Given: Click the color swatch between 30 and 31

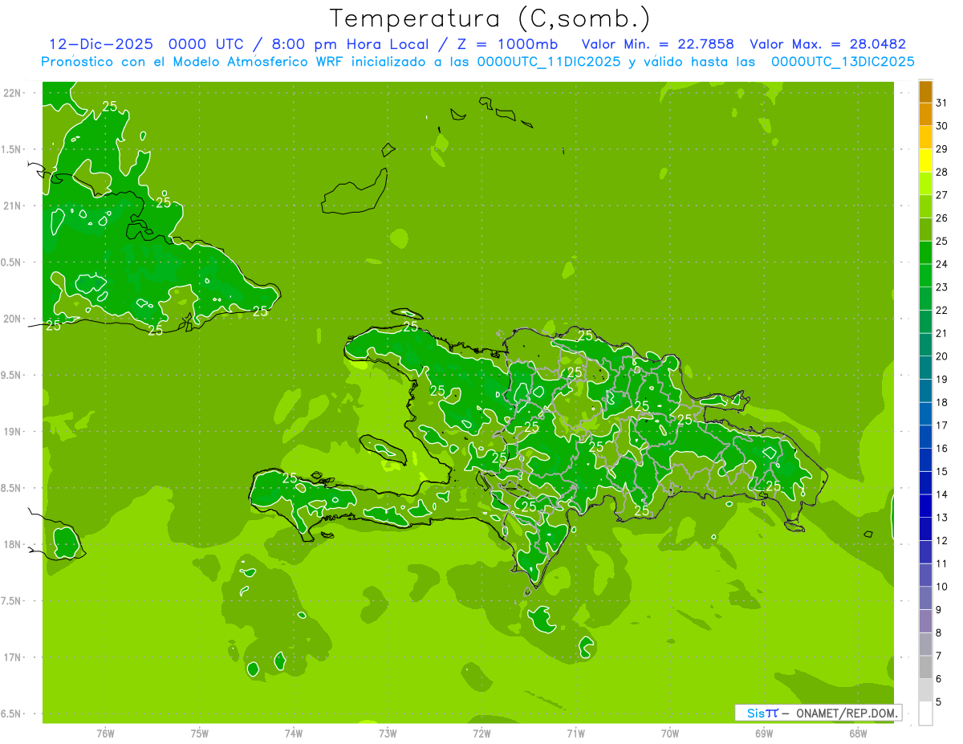Looking at the screenshot, I should point(925,114).
